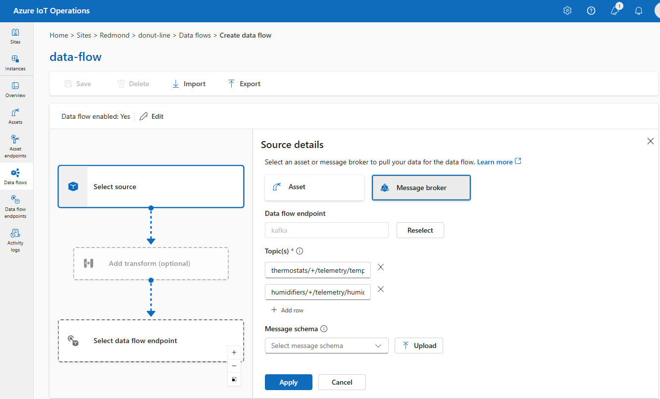Screen dimensions: 660x399
Task: Select the Select source node
Action: click(151, 187)
